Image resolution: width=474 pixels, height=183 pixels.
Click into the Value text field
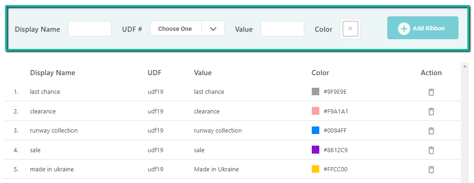tap(282, 29)
